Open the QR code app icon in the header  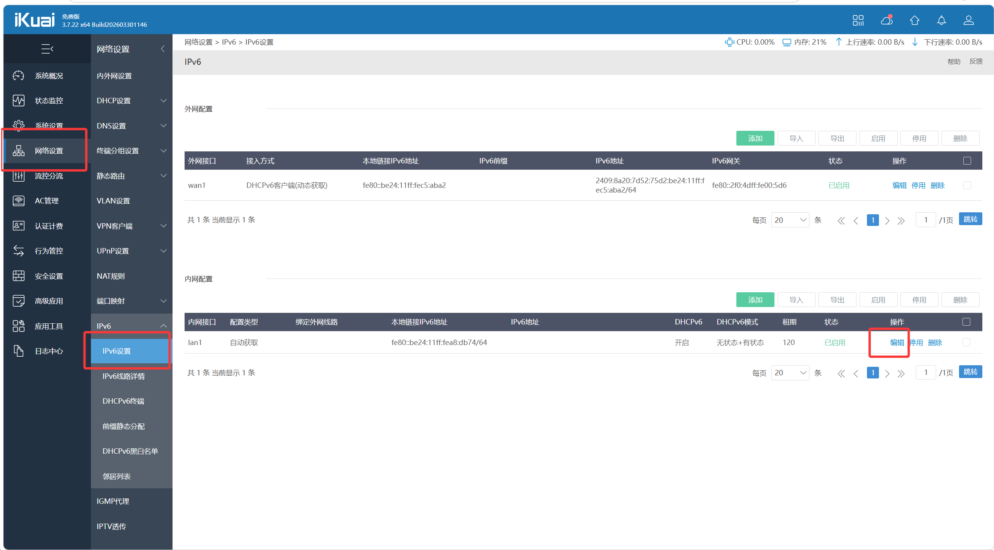pyautogui.click(x=858, y=20)
